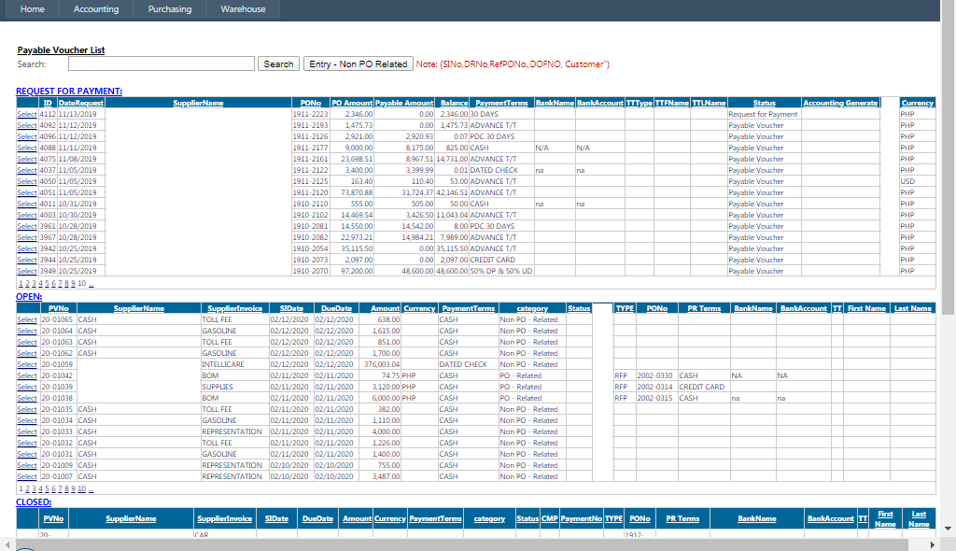Click the 376,003.04 amount cell
This screenshot has height=551, width=956.
380,364
